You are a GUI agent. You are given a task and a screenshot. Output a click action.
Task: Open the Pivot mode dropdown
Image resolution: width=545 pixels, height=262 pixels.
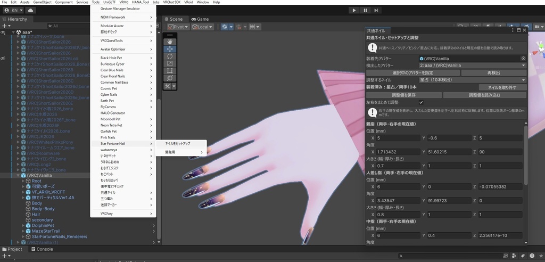pyautogui.click(x=178, y=27)
